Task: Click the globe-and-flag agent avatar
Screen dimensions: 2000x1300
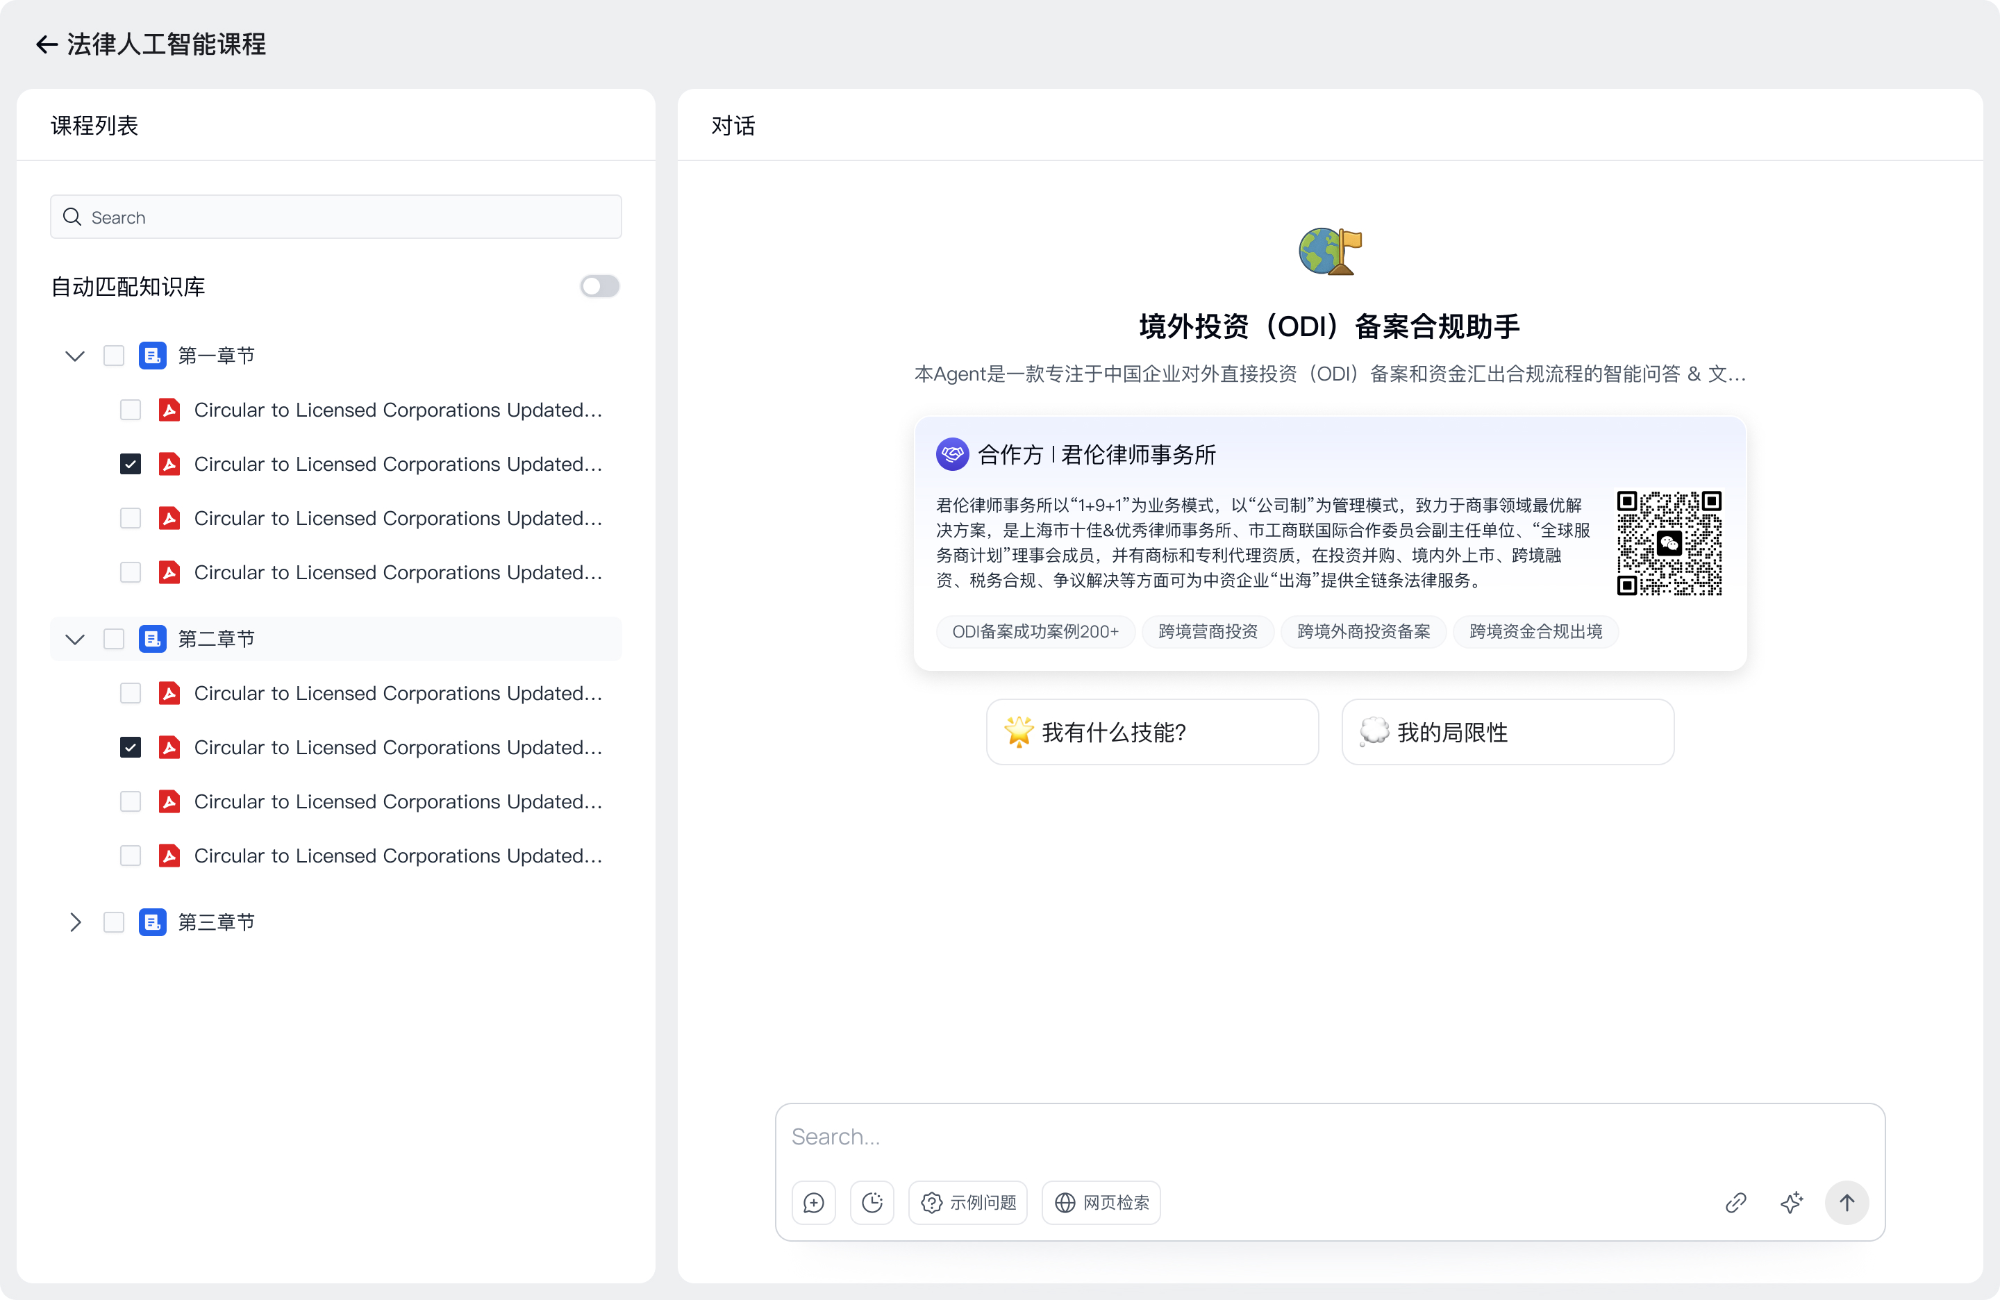Action: tap(1331, 251)
